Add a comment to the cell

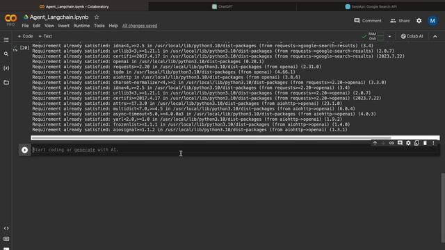[x=400, y=143]
